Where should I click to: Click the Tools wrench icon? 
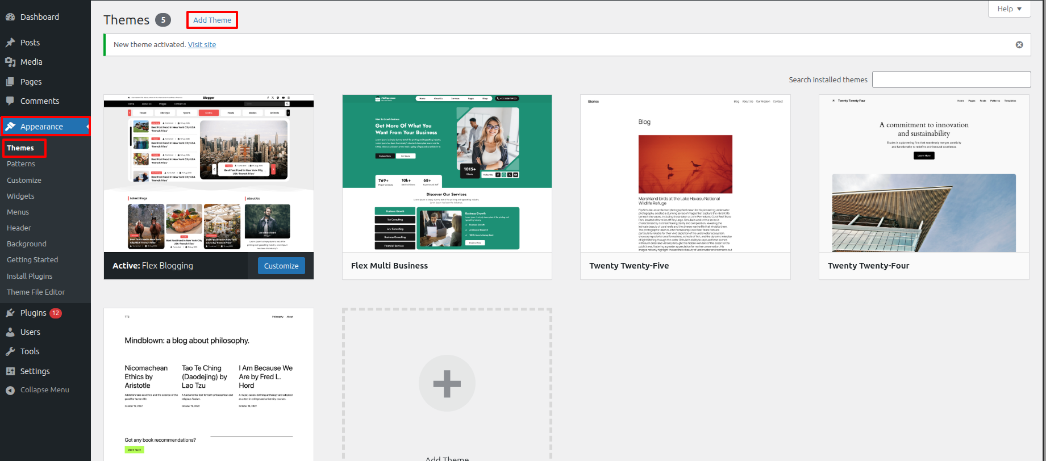pos(10,351)
